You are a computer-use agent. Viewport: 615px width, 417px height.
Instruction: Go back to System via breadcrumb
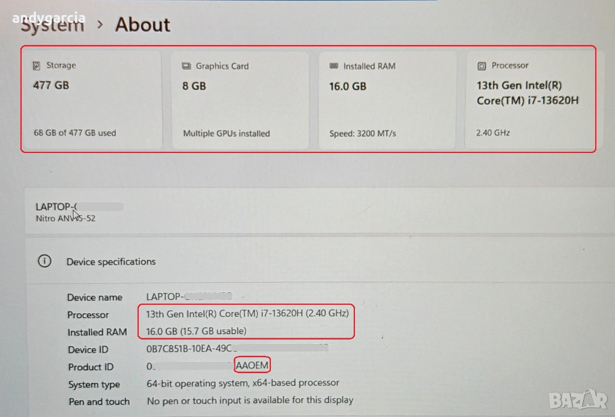pyautogui.click(x=53, y=26)
